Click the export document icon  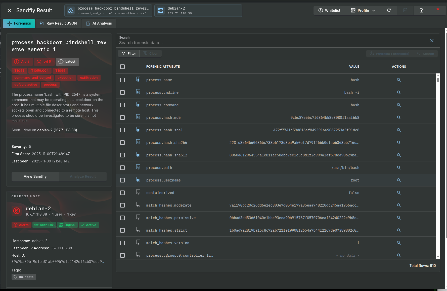(421, 11)
